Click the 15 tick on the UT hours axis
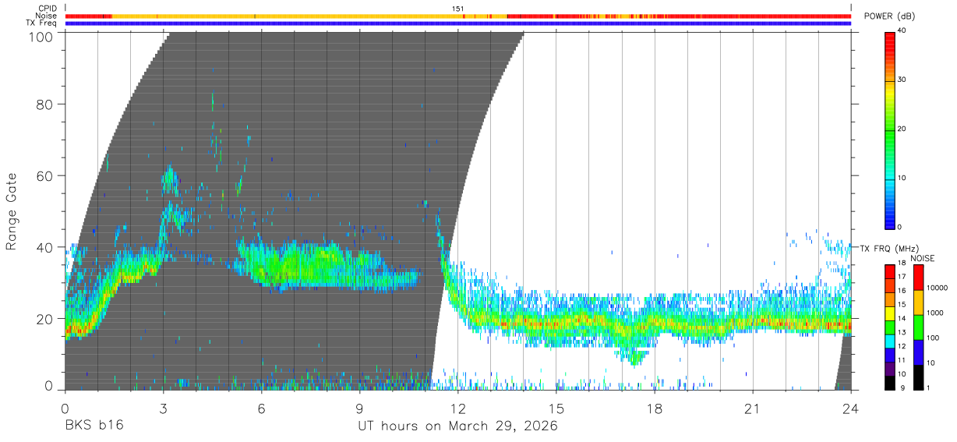The width and height of the screenshot is (957, 442). 556,408
